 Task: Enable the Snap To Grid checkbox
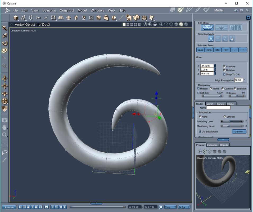click(224, 74)
